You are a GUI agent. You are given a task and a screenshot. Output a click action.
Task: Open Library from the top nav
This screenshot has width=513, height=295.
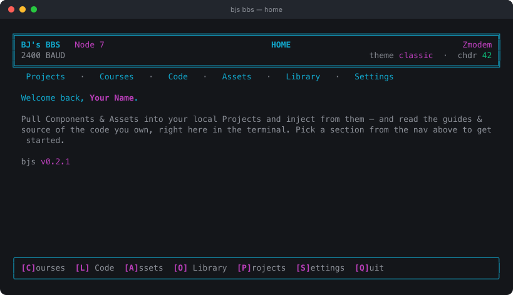[x=303, y=77]
